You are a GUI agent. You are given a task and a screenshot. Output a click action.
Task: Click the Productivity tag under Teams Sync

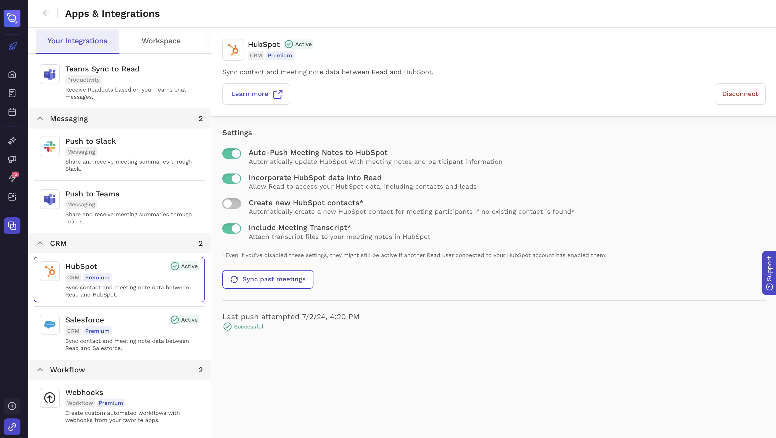point(83,80)
